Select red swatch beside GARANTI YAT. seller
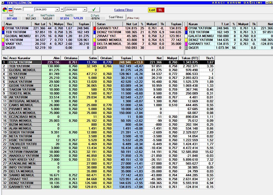 (95, 28)
